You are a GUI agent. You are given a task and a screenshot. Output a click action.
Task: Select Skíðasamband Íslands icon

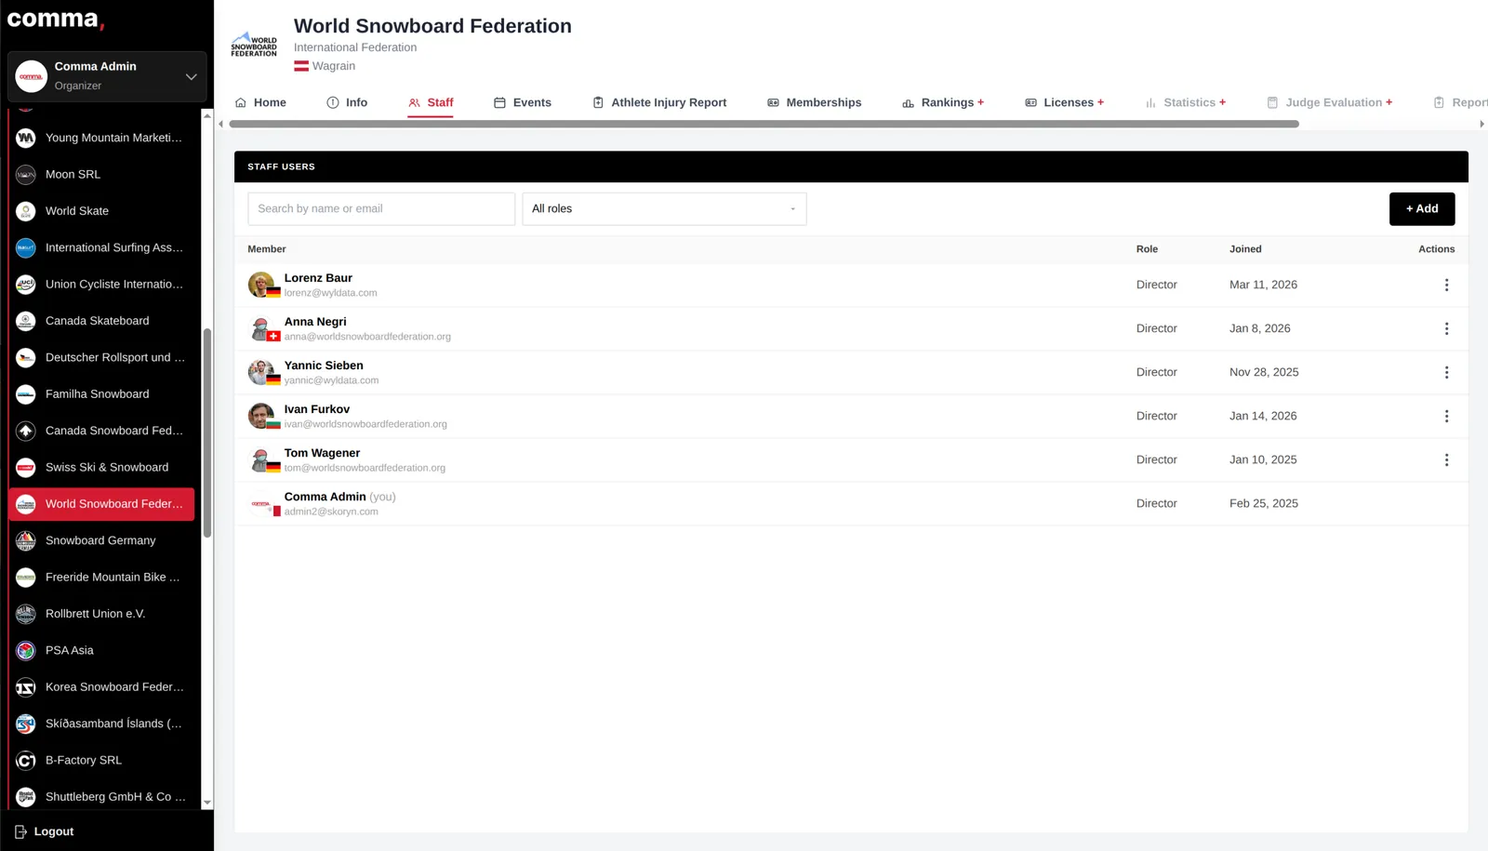point(26,724)
